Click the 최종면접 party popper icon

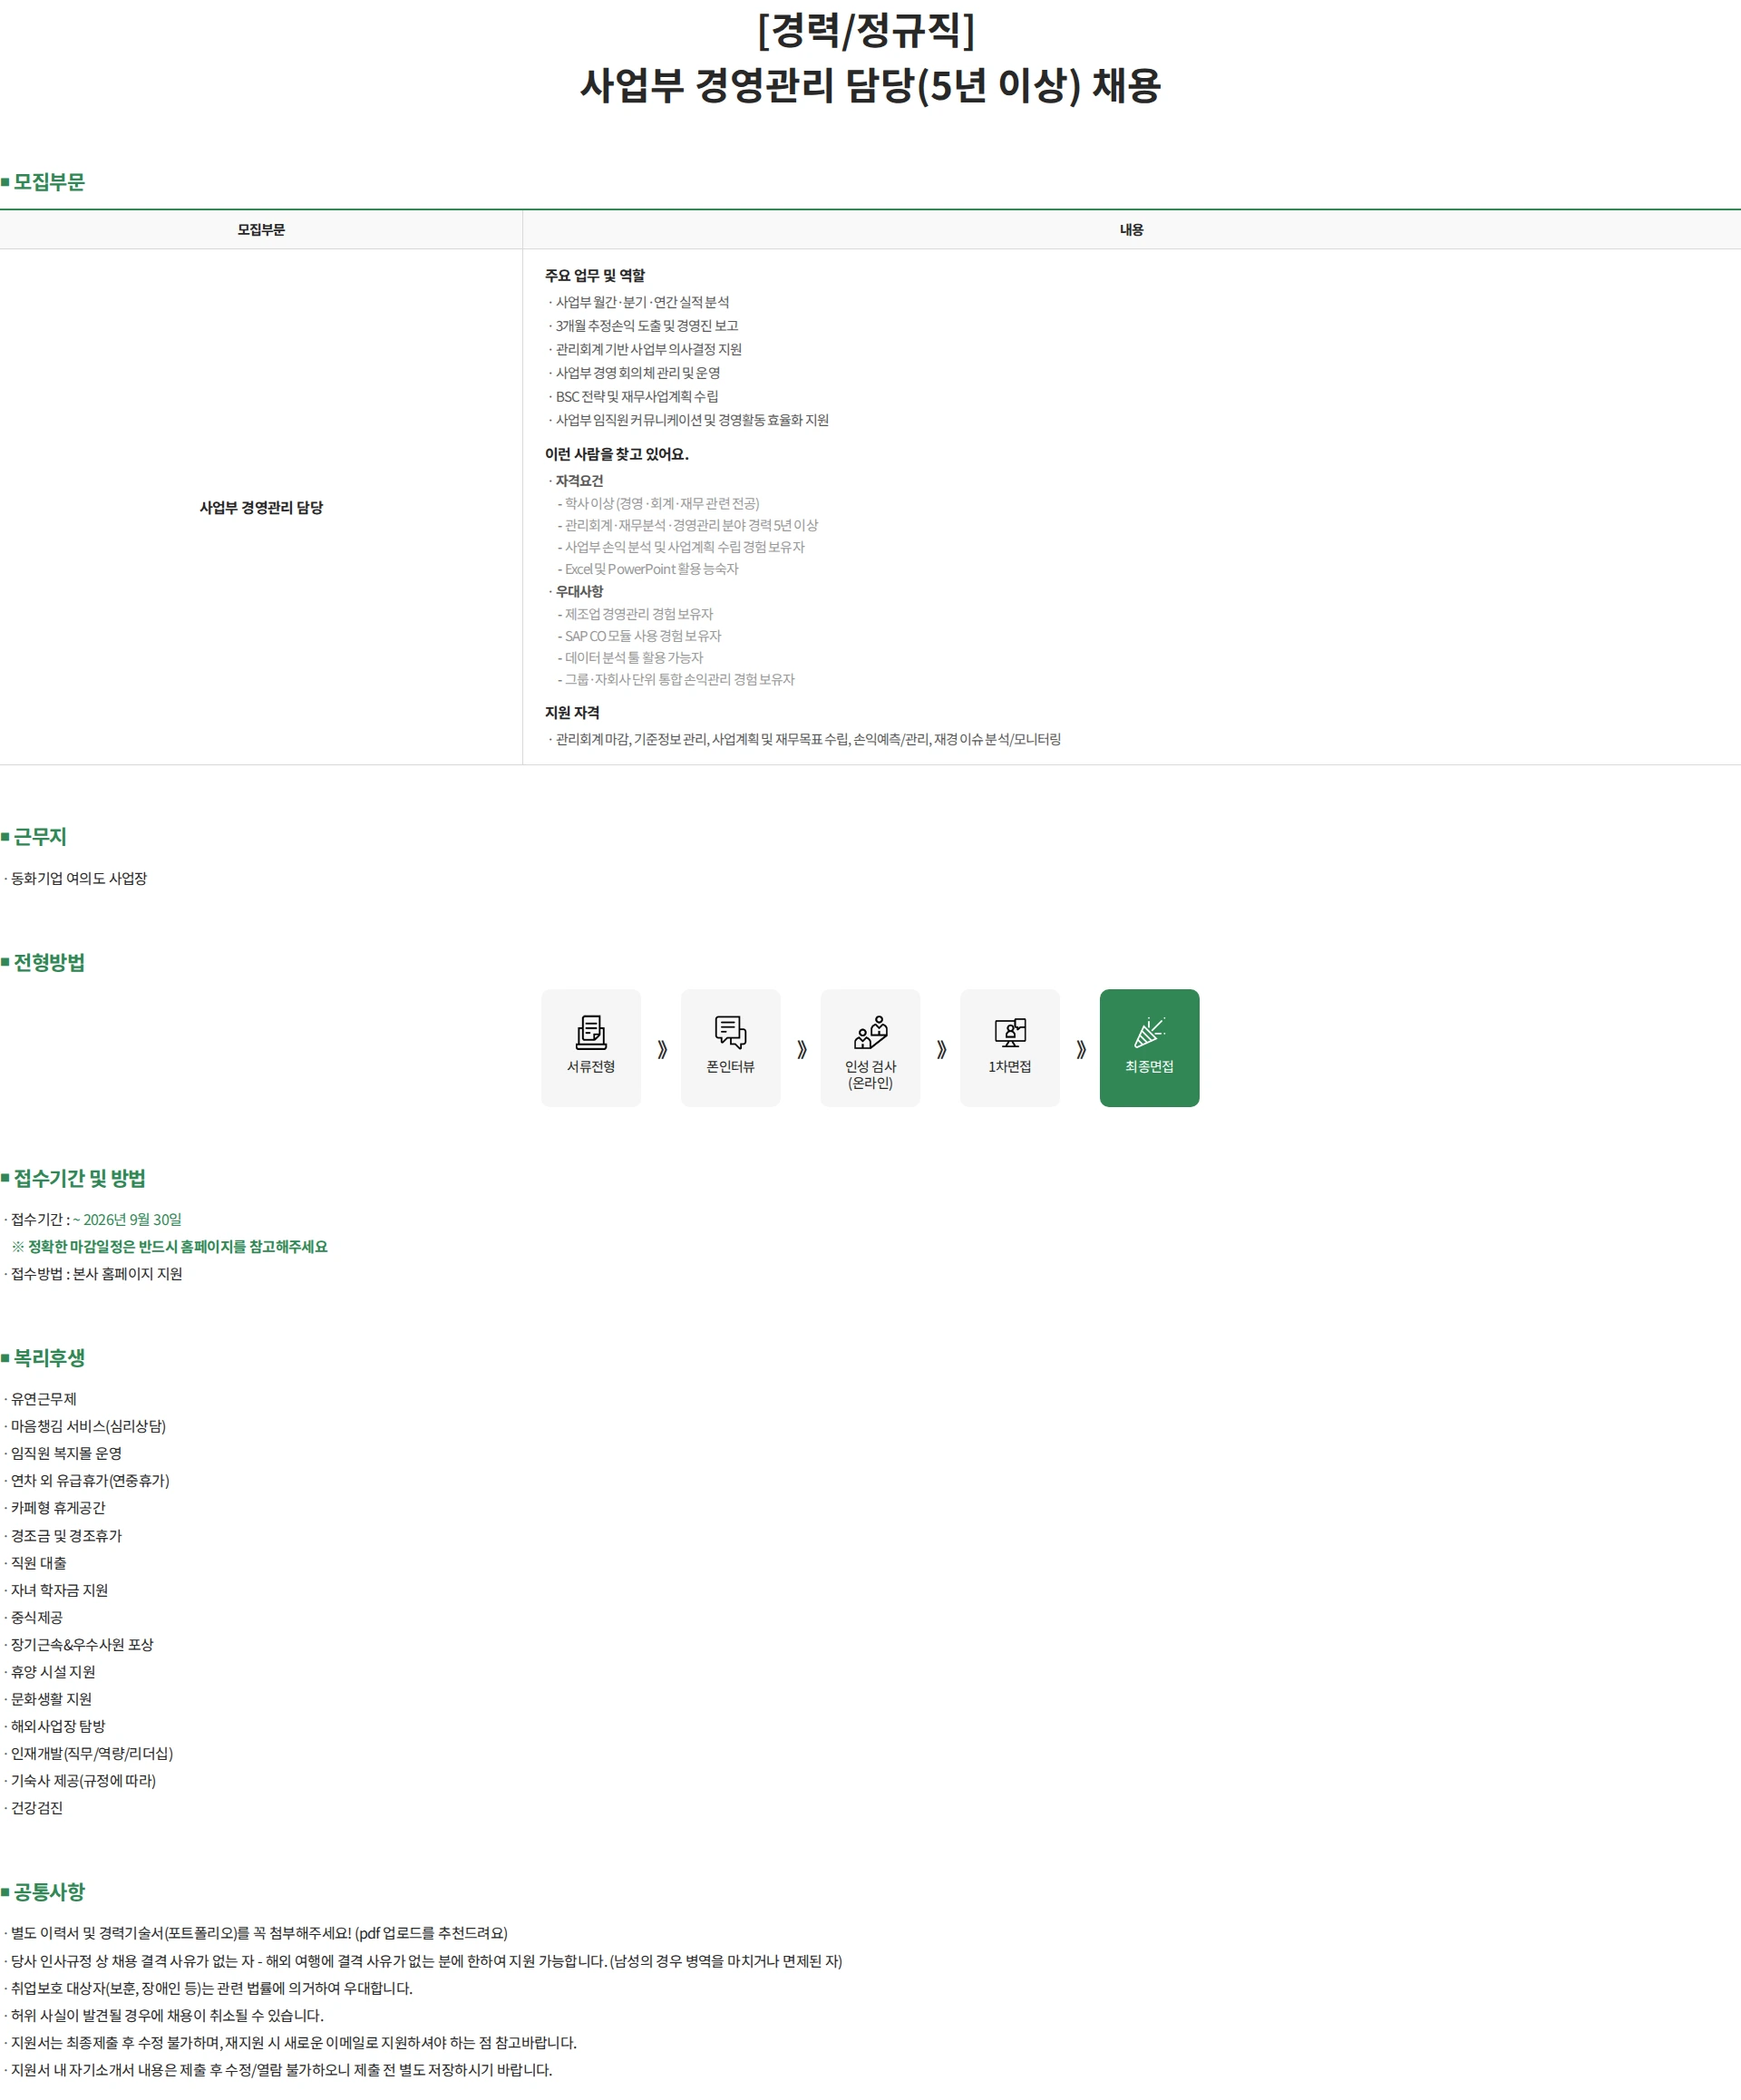point(1149,1031)
